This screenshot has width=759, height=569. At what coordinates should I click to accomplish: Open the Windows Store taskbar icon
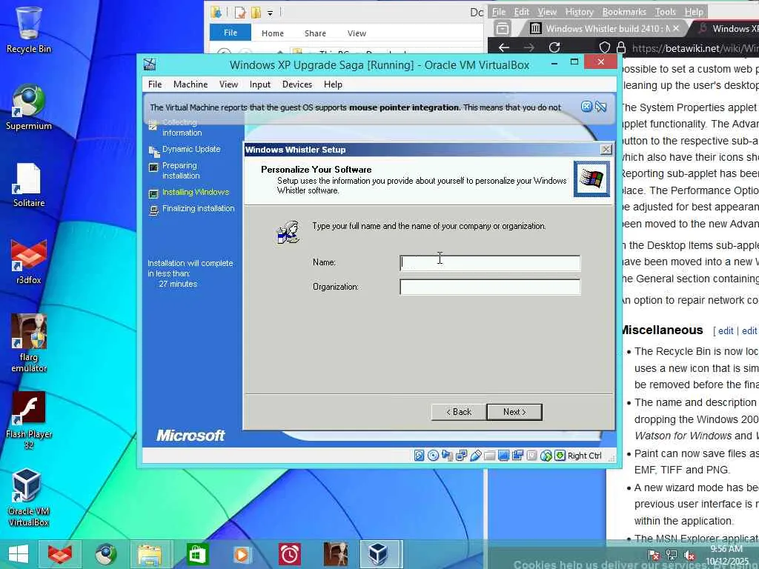197,554
